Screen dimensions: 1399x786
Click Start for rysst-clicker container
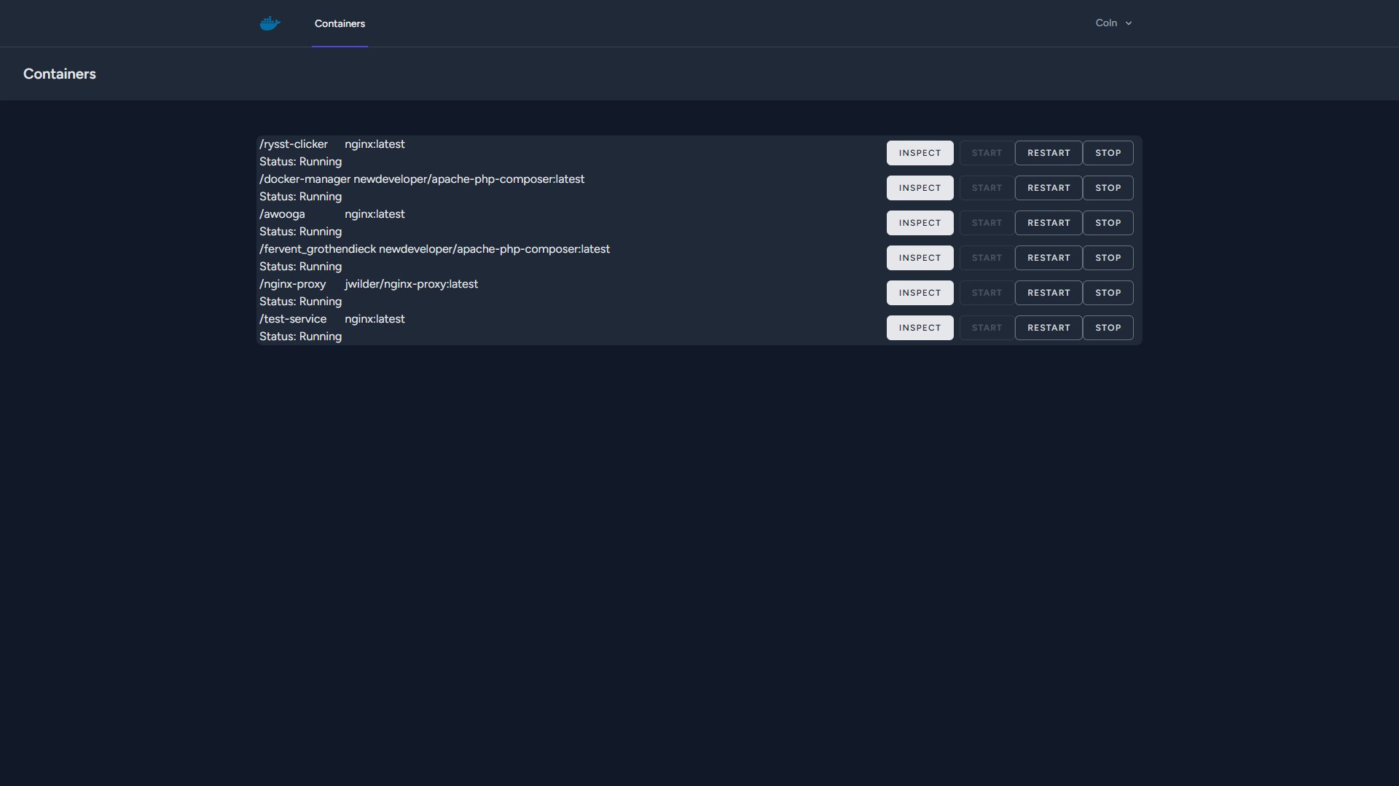tap(987, 153)
